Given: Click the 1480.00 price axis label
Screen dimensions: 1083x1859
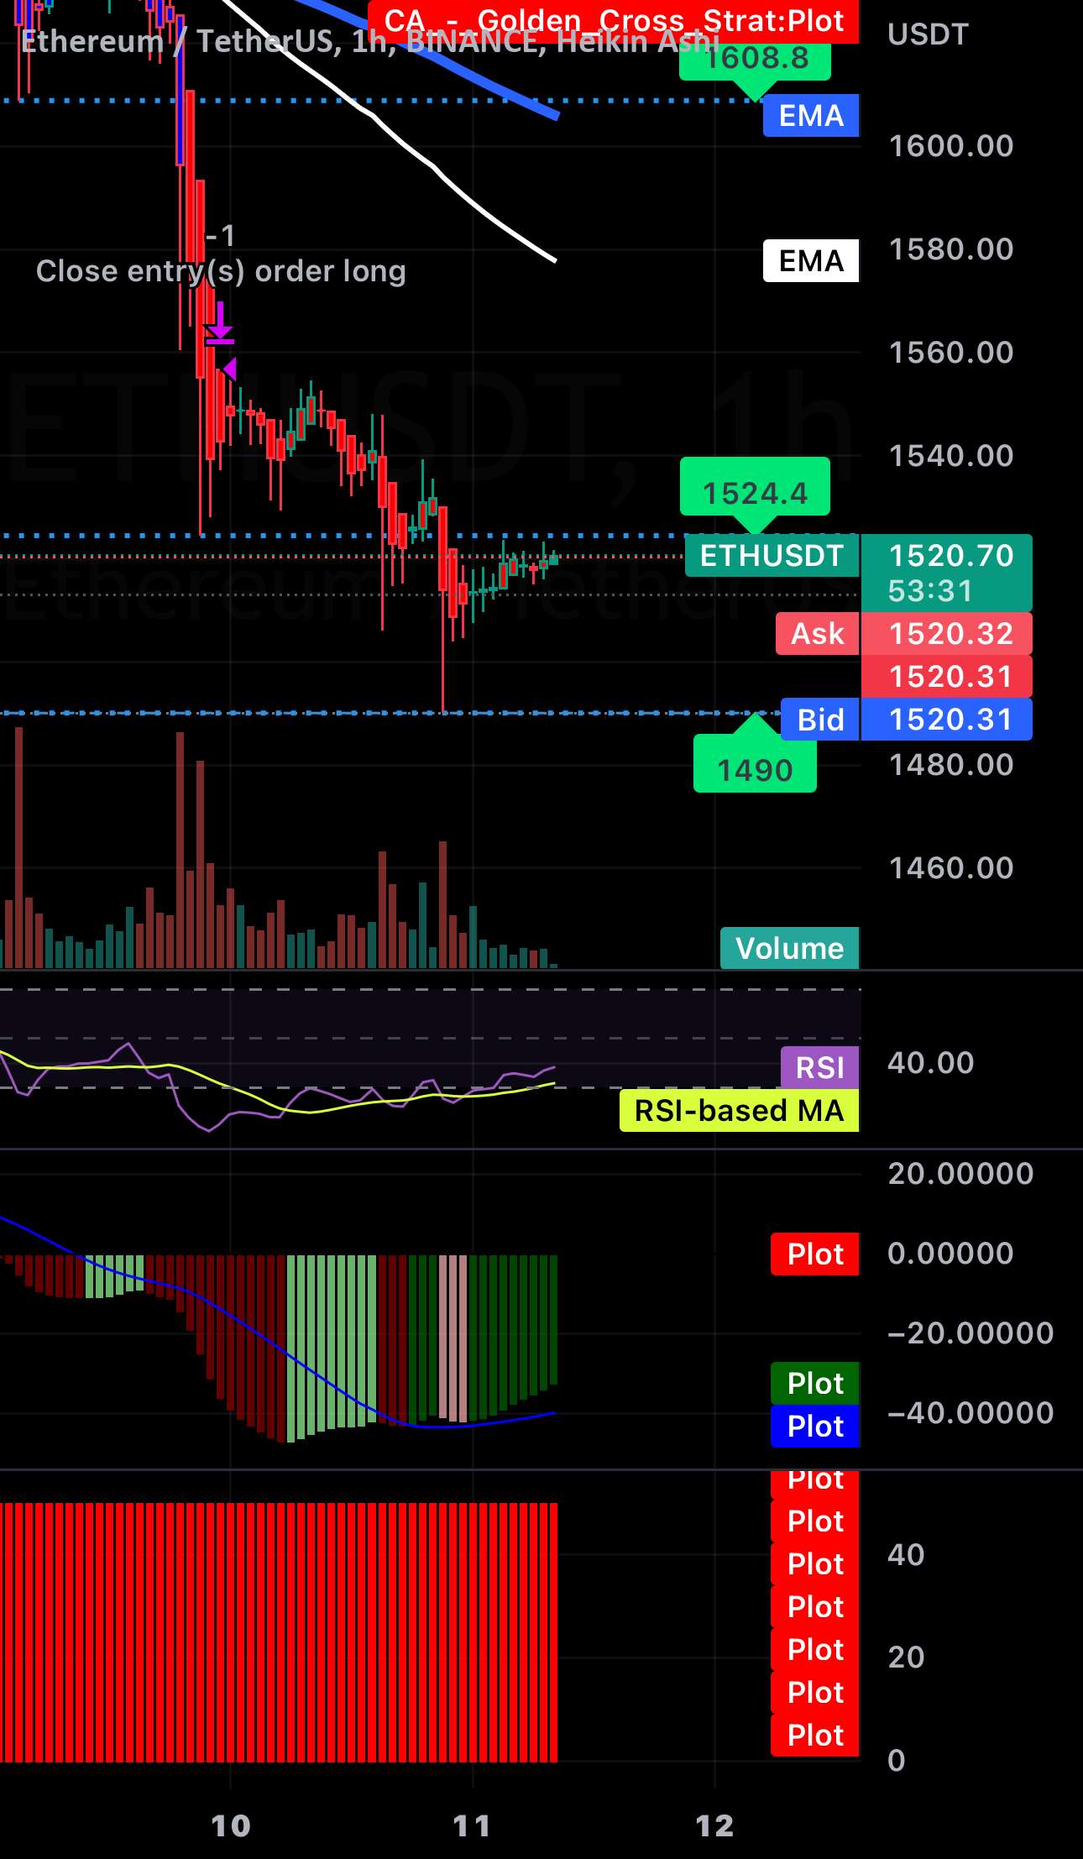Looking at the screenshot, I should [x=951, y=765].
